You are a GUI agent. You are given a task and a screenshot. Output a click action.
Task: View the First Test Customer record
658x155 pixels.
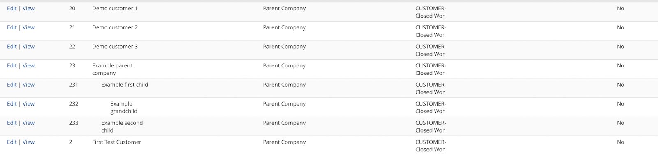pos(28,142)
